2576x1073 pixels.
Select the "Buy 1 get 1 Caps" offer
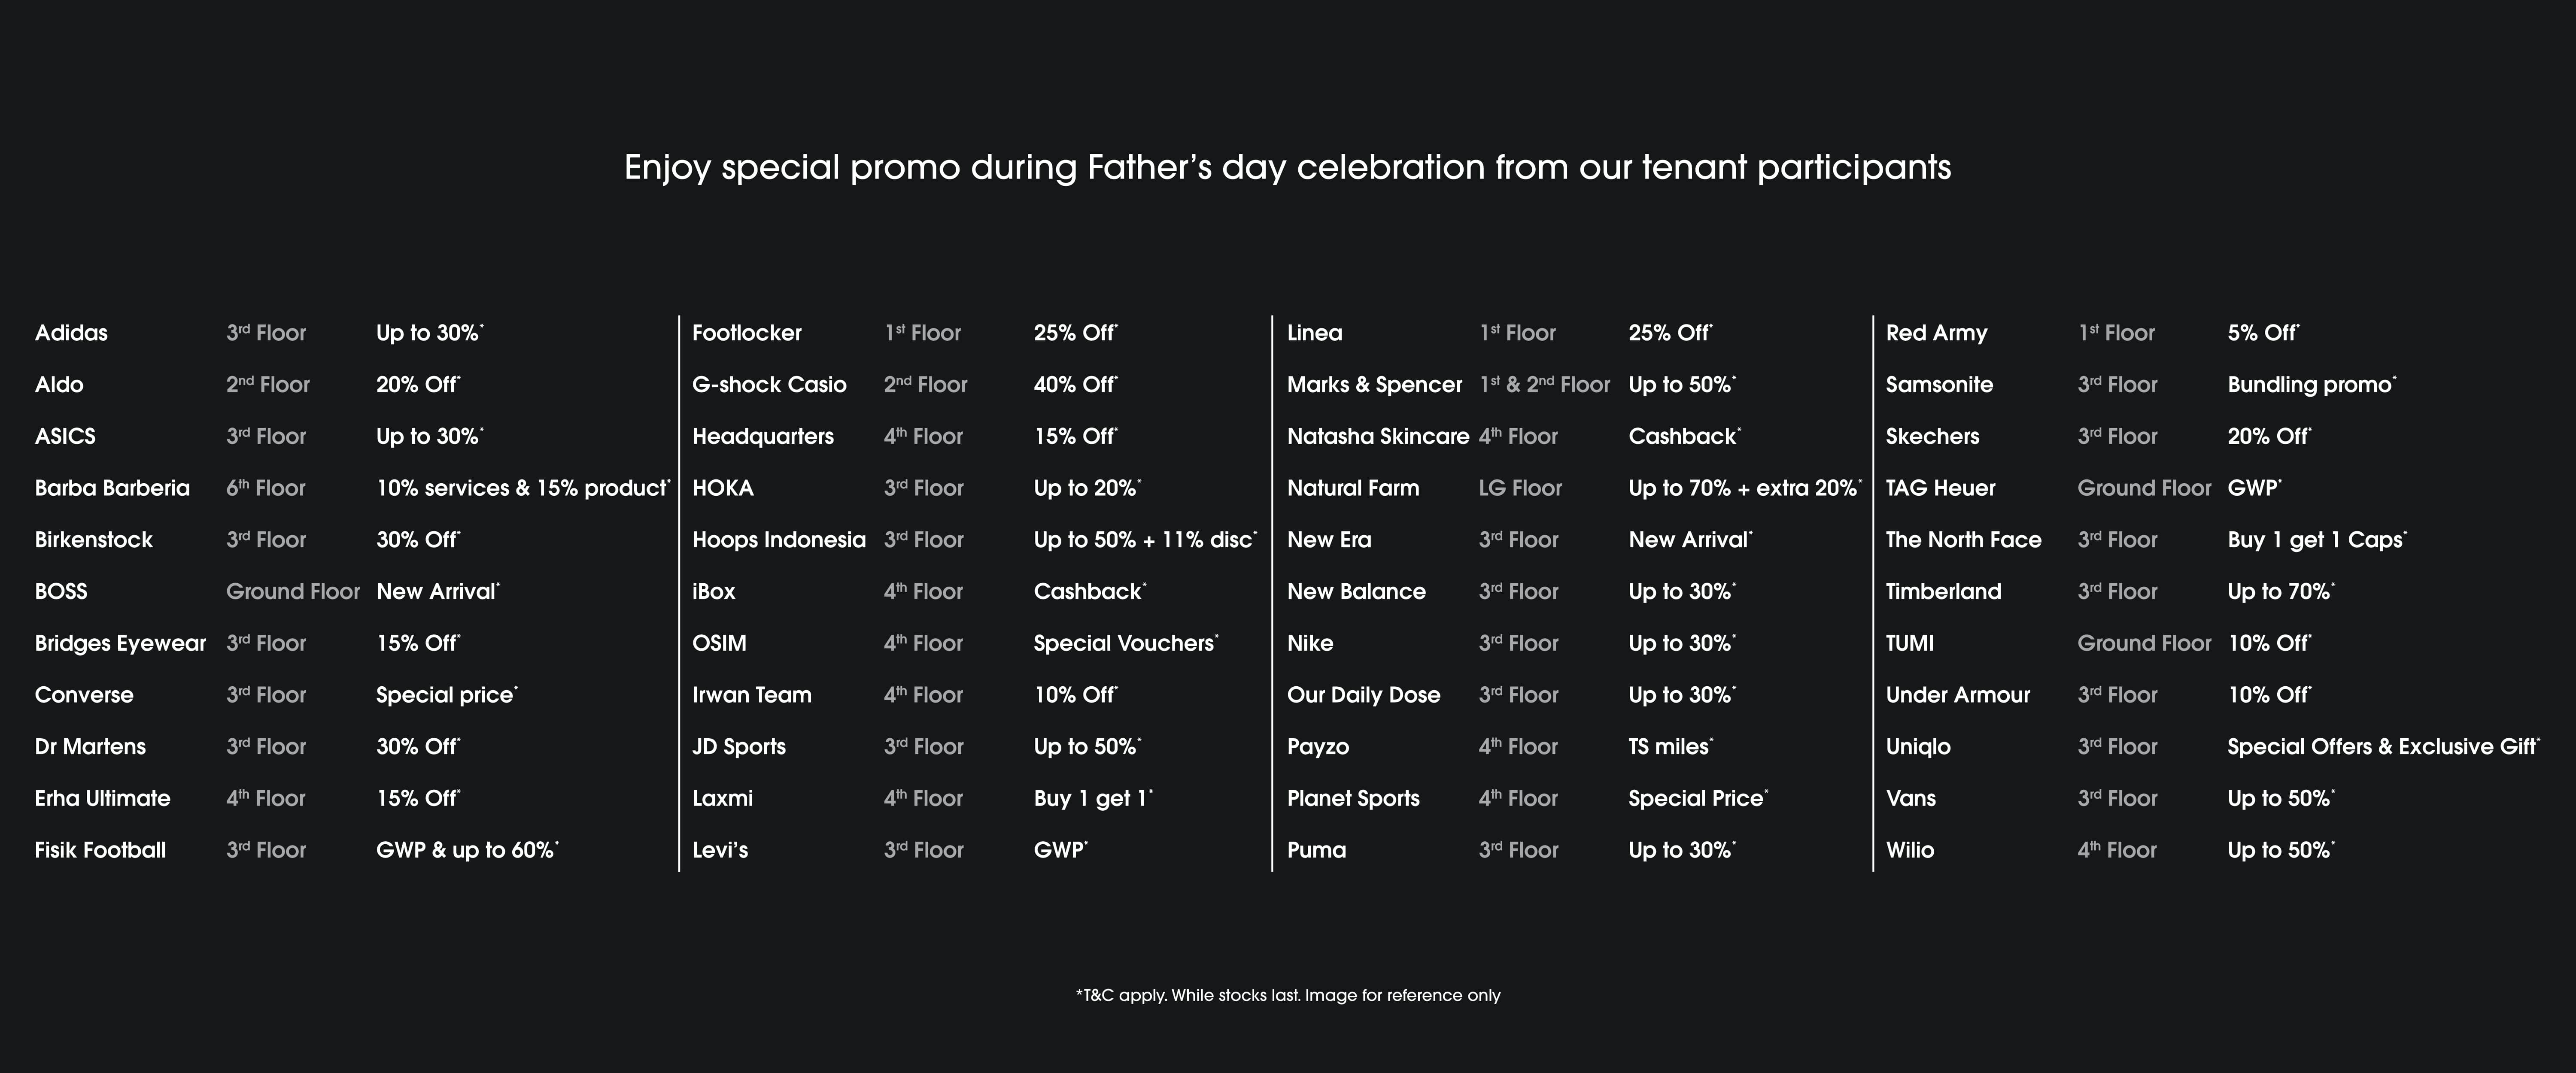[x=2315, y=540]
